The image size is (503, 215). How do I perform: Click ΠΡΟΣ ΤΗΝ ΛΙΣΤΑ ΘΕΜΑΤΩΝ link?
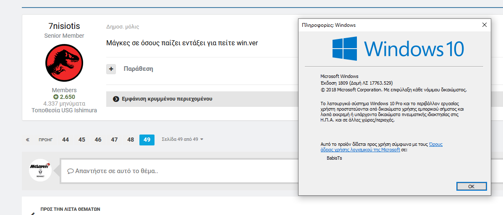coord(70,209)
